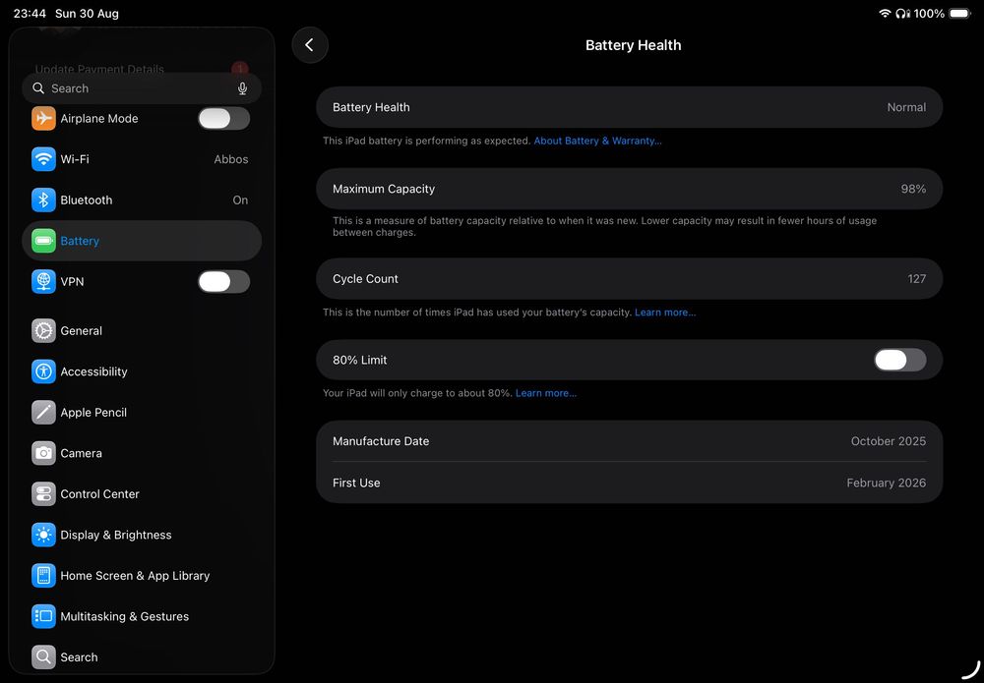
Task: Tap the magnifying glass in search field
Action: pyautogui.click(x=38, y=88)
